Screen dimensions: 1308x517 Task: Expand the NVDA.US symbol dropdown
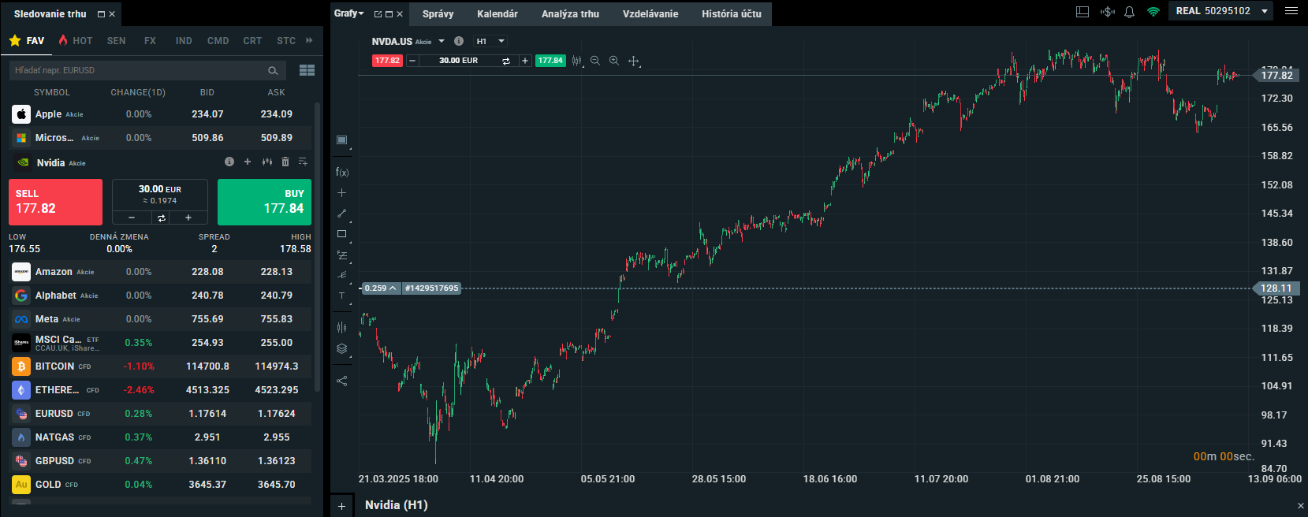click(442, 41)
